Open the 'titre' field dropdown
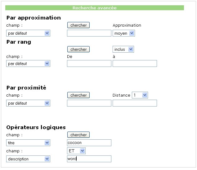The image size is (197, 170). click(x=28, y=143)
